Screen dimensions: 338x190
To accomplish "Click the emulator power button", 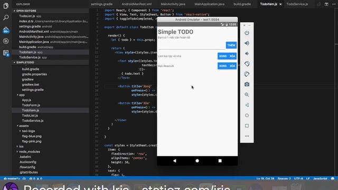I will (x=247, y=33).
